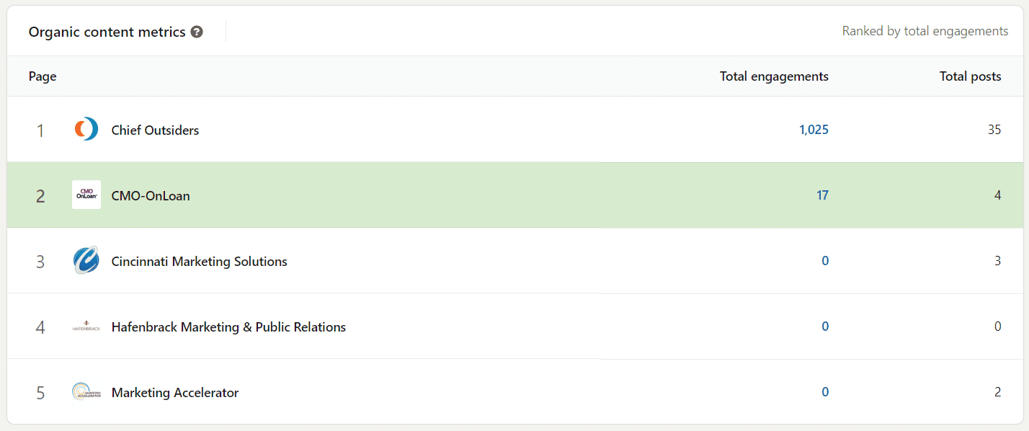Click the 17 engagements value for CMO-OnLoan

[822, 195]
